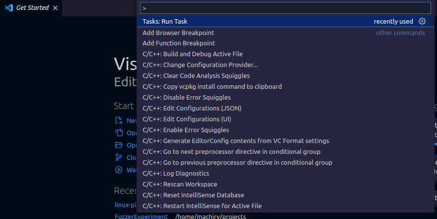This screenshot has width=437, height=219.
Task: Click the command palette input field
Action: tap(286, 8)
